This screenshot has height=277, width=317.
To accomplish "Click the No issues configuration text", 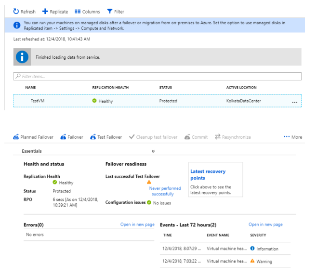I will click(x=162, y=203).
